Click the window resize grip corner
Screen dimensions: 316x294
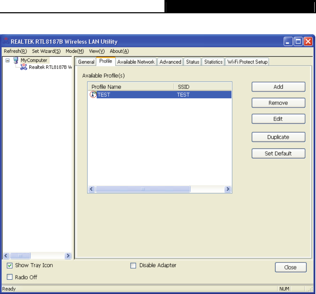pos(310,289)
